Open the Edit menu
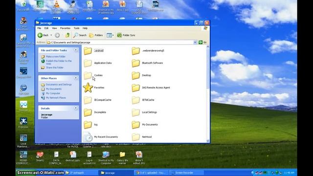Image resolution: width=313 pixels, height=176 pixels. click(46, 28)
